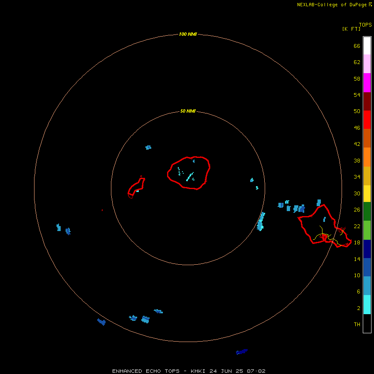Click the Enhanced Echo Tops KHKI timestamp caption
This screenshot has height=374, width=374.
(x=189, y=371)
